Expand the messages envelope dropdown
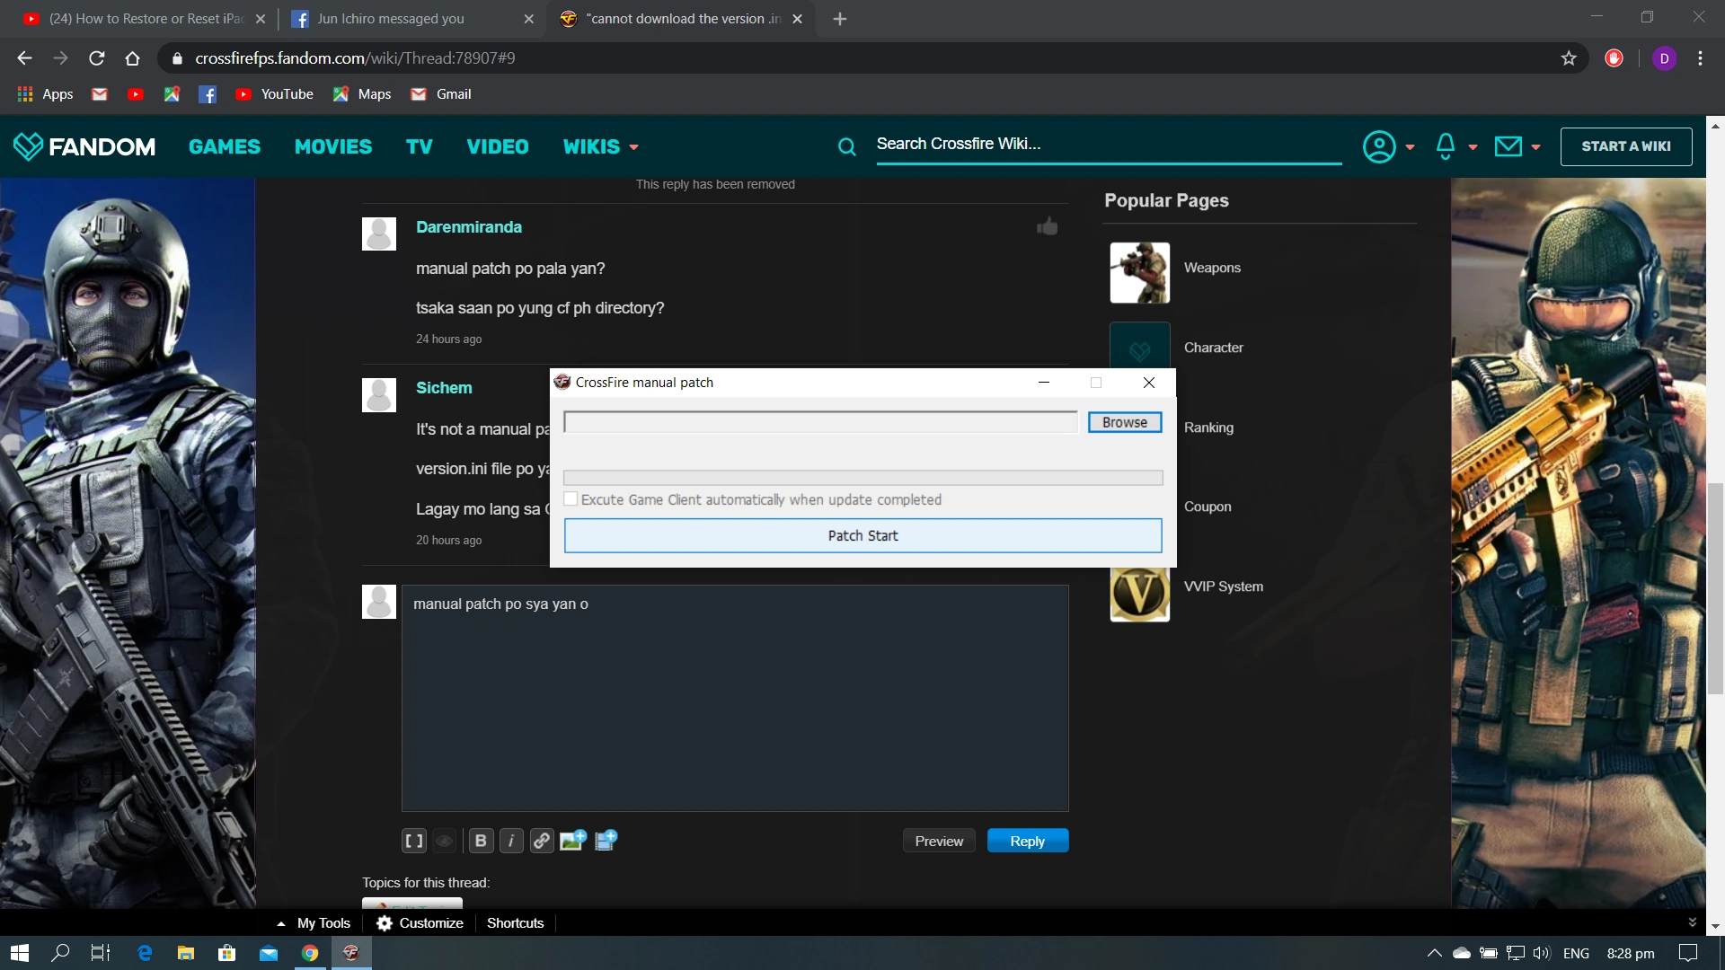1725x970 pixels. 1517,146
